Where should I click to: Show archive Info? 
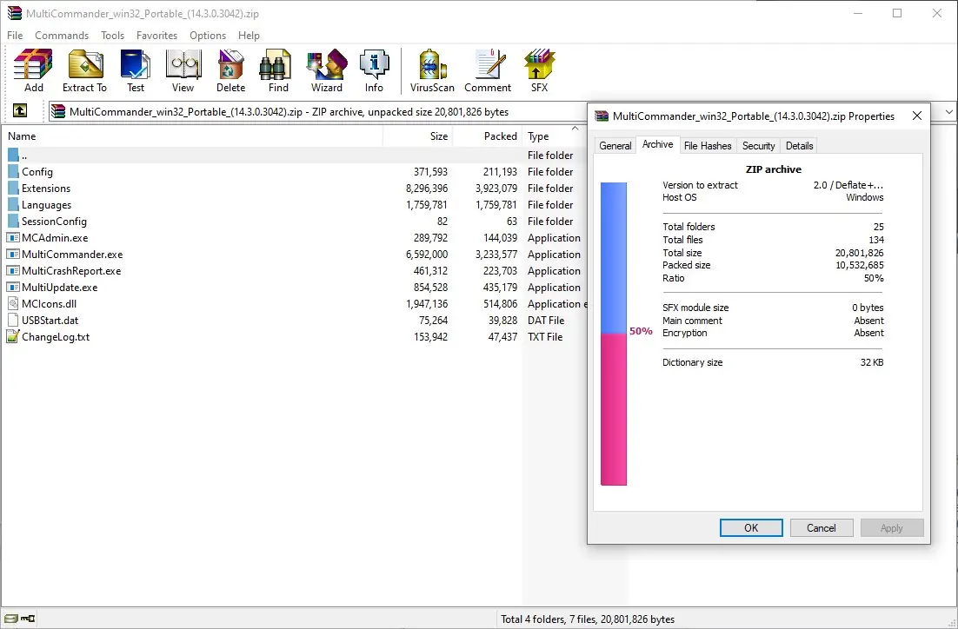click(375, 70)
